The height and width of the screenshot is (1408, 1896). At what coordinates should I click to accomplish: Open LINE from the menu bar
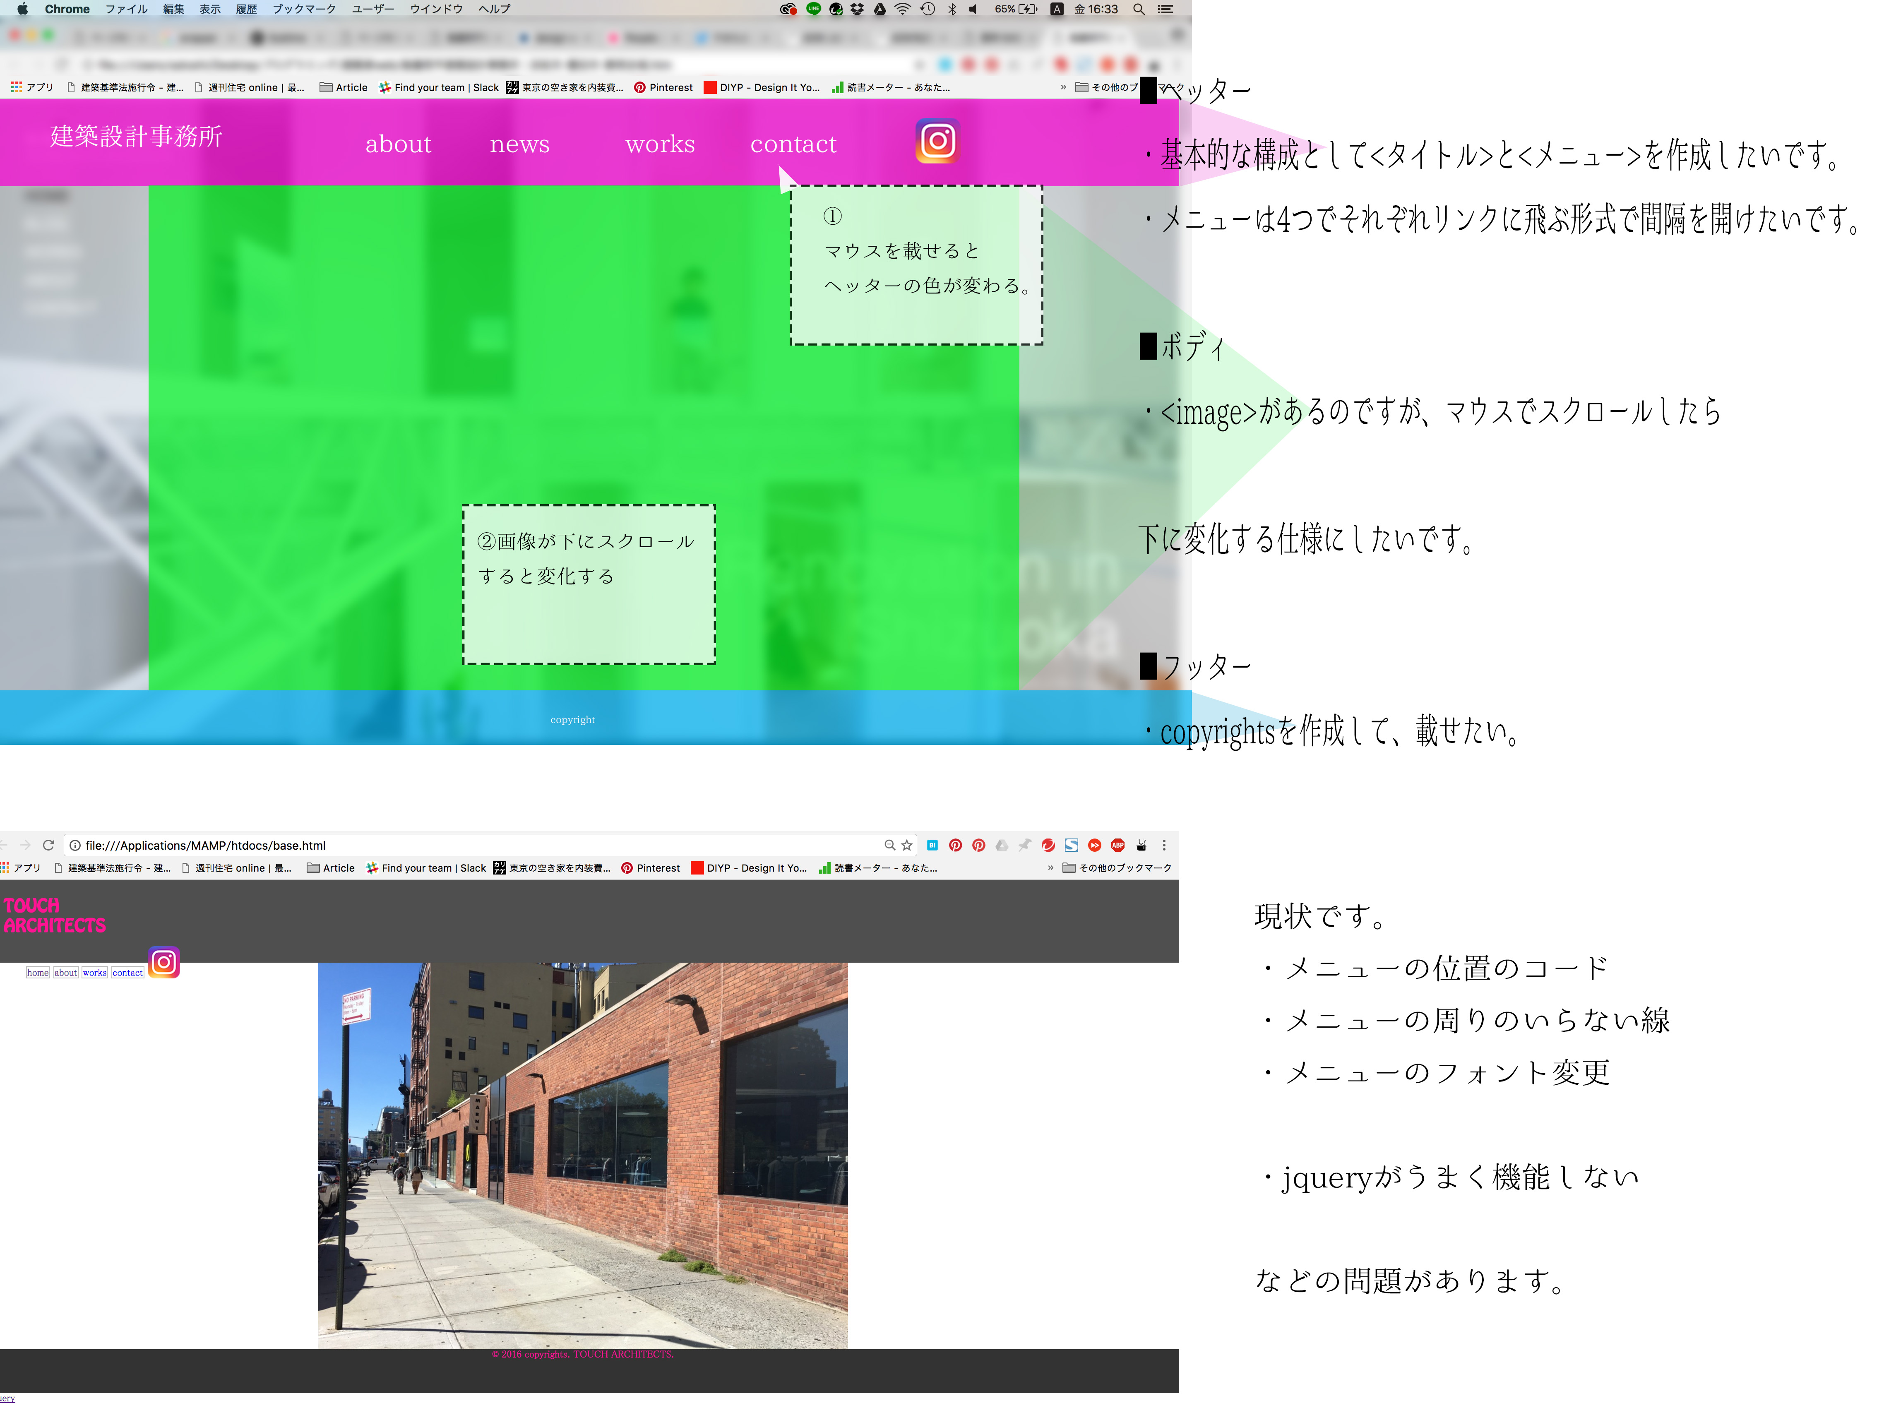[x=814, y=10]
